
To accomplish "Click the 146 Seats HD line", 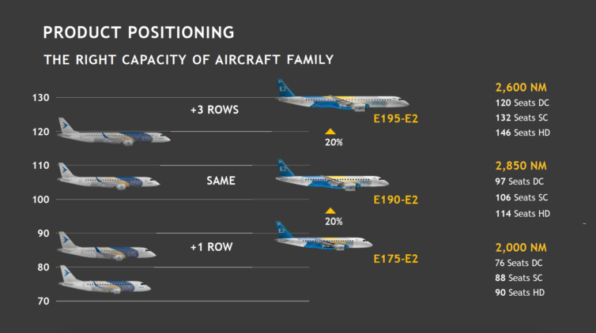I will tap(522, 133).
